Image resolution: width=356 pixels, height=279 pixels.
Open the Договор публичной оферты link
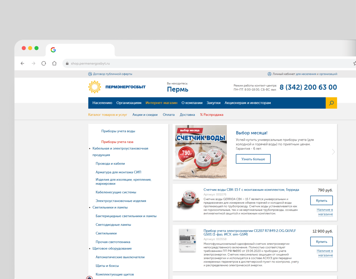point(113,74)
